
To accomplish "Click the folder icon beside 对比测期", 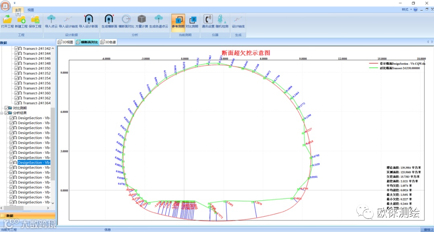I will pyautogui.click(x=10, y=108).
